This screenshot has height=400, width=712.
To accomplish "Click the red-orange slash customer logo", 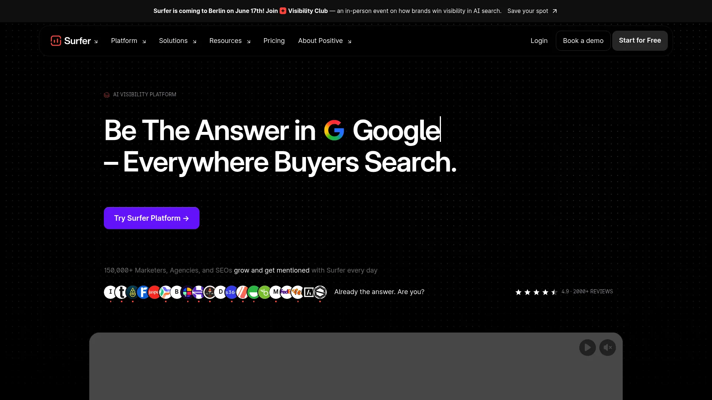I will pos(243,292).
